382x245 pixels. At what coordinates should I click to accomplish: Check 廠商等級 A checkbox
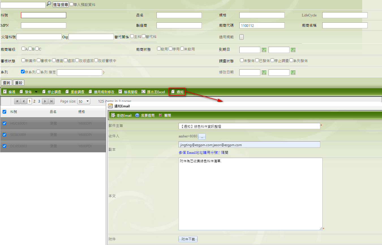[x=23, y=49]
